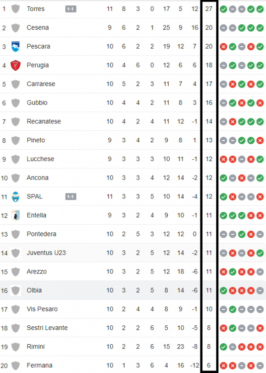
Task: Open the 1-1 live score badge beside Torres
Action: click(70, 9)
